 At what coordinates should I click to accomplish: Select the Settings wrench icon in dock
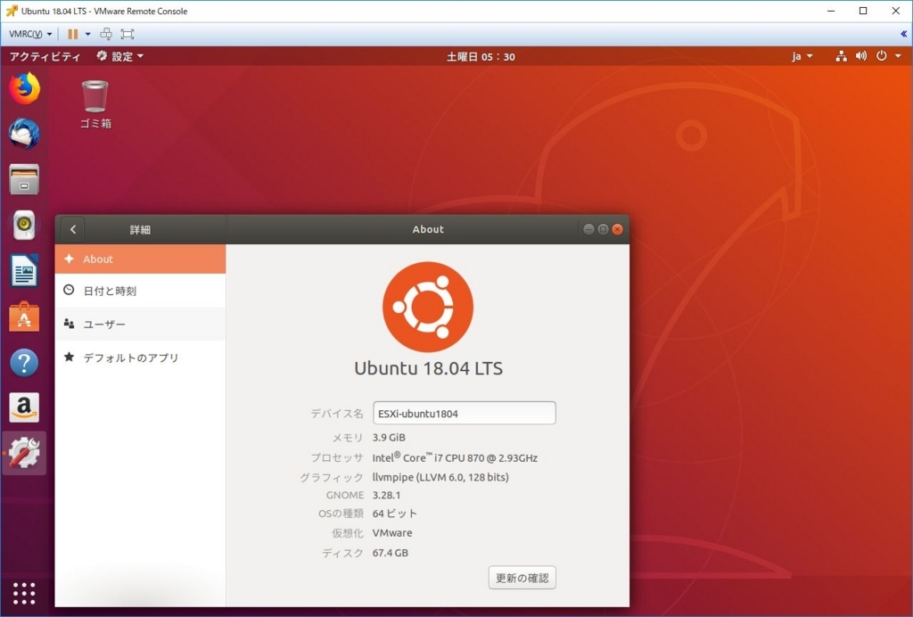[24, 454]
